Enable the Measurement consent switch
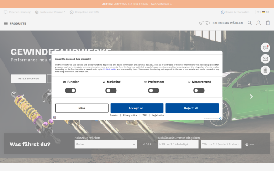The image size is (274, 171). [x=199, y=90]
